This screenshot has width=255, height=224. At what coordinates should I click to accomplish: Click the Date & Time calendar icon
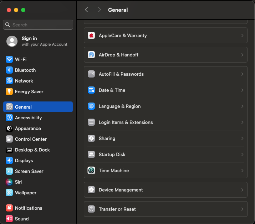[91, 90]
